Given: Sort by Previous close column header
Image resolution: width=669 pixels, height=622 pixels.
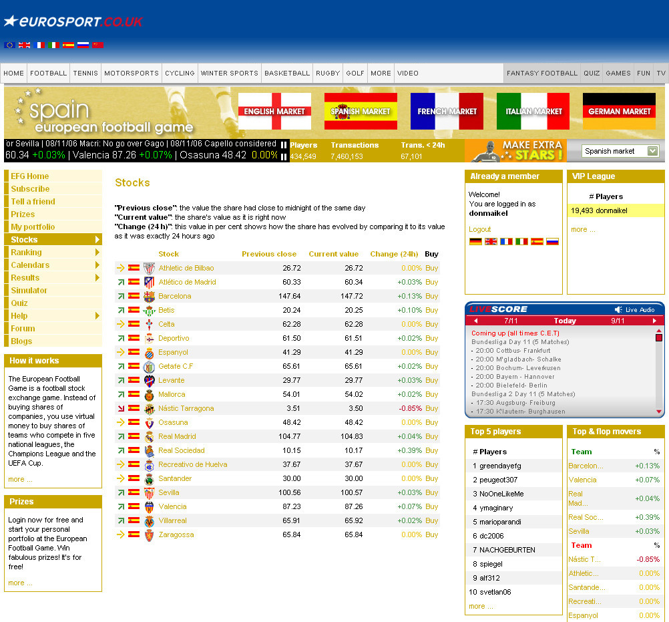Looking at the screenshot, I should (x=269, y=254).
